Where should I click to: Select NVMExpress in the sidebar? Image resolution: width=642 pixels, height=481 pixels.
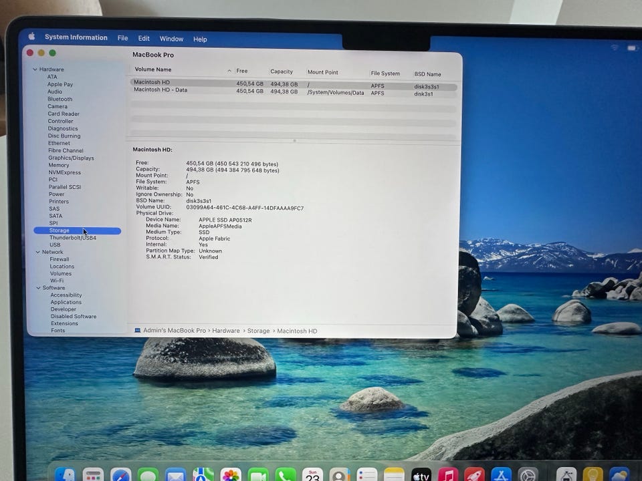coord(65,172)
